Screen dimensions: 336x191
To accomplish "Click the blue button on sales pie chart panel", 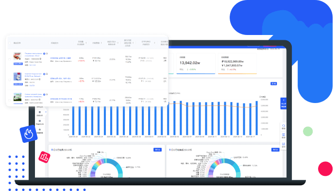I will (157, 150).
